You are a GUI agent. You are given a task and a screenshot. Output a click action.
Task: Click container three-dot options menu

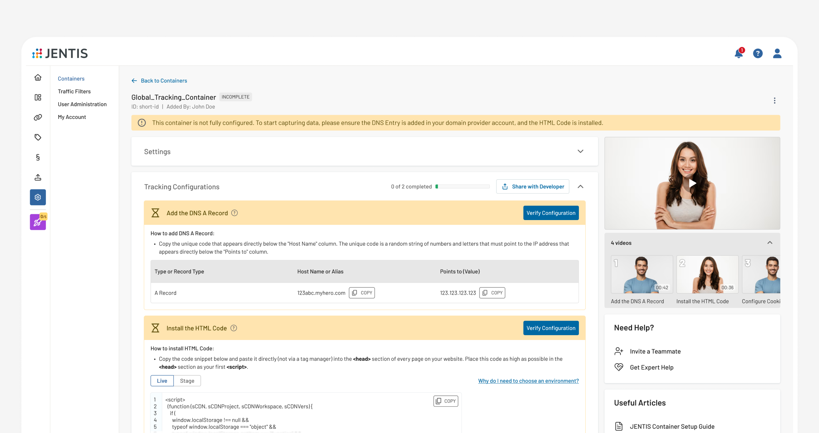pos(775,101)
